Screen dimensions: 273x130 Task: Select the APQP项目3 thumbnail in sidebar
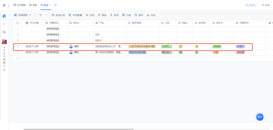[x=4, y=42]
